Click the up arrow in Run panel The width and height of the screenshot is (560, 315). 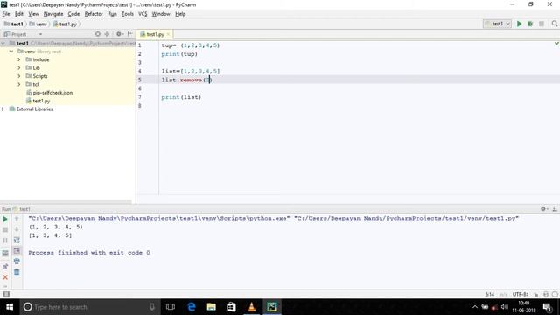tap(17, 219)
